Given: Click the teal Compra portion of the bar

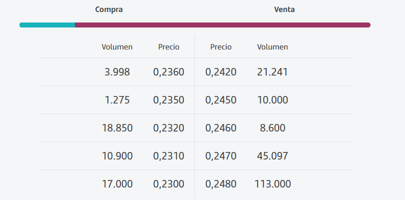Looking at the screenshot, I should coord(47,25).
